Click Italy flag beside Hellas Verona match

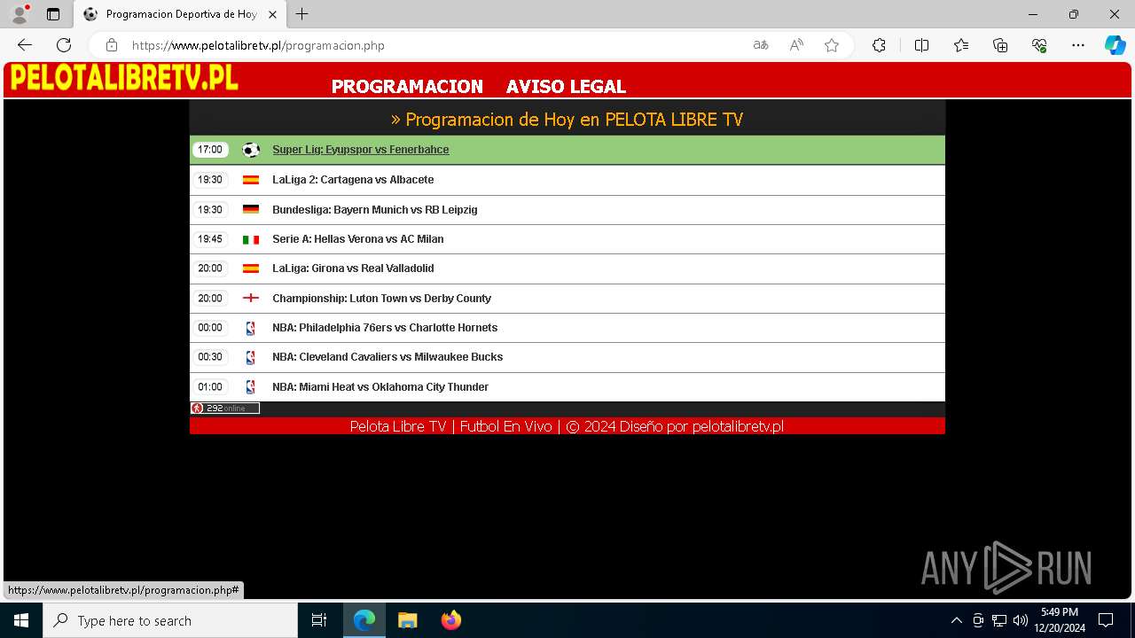[x=251, y=239]
